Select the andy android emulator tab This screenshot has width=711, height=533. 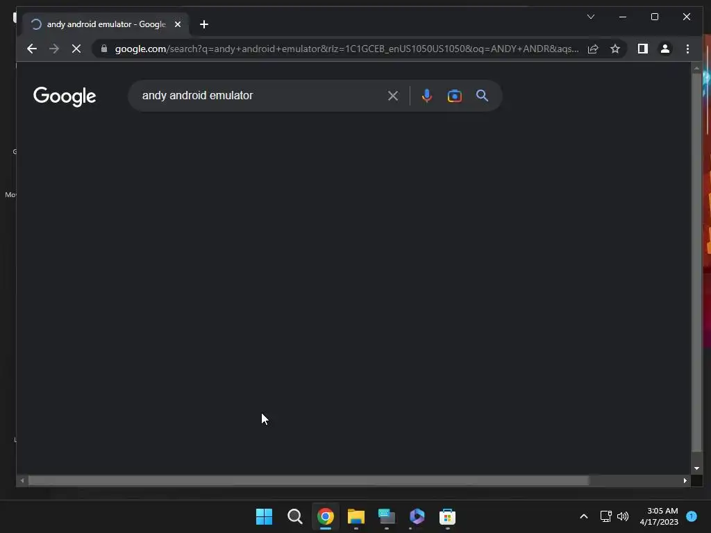tap(106, 24)
